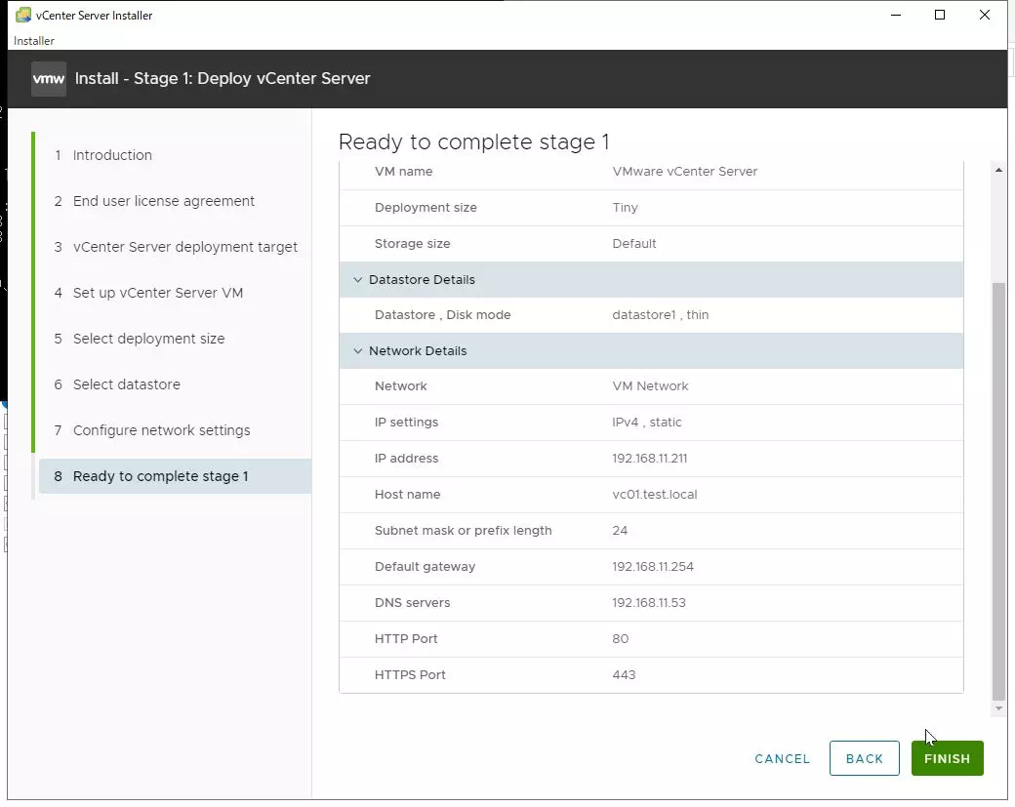Click the DNS servers value 192.168.11.53
1015x807 pixels.
649,603
